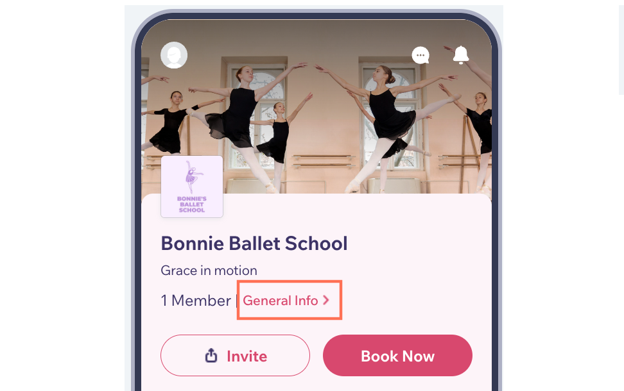Click the Grace in motion tagline

click(209, 270)
